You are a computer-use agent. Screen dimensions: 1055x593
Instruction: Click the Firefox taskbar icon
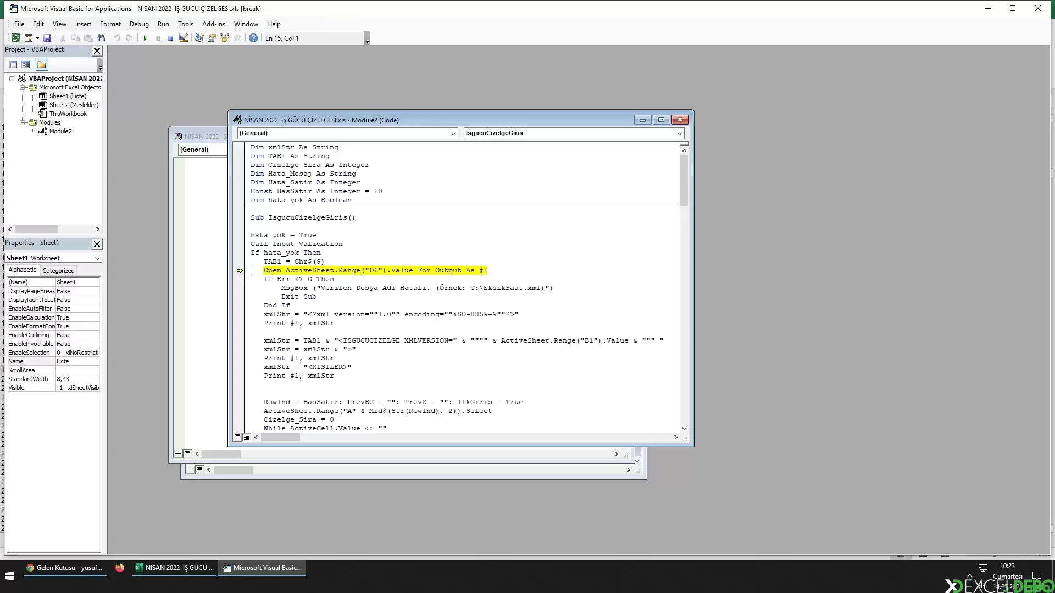point(120,568)
